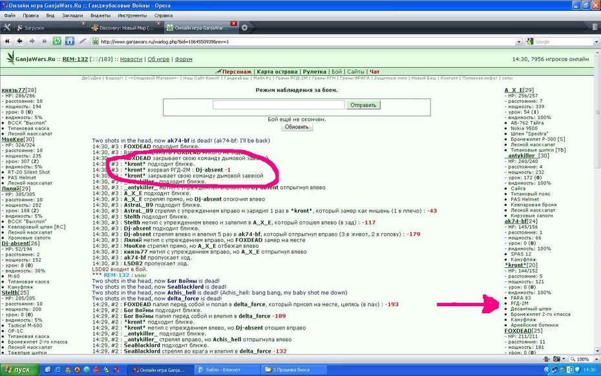Image resolution: width=601 pixels, height=376 pixels.
Task: Go to the Home page icon
Action: tap(69, 41)
